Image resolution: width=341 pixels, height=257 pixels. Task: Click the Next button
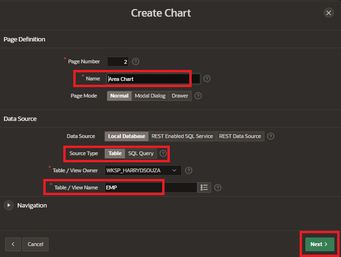click(x=319, y=244)
